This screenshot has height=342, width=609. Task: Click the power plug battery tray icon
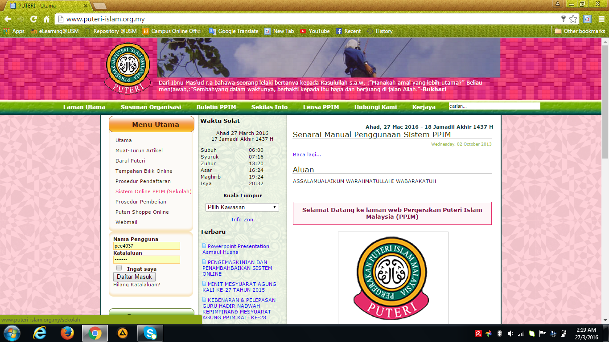pos(564,333)
